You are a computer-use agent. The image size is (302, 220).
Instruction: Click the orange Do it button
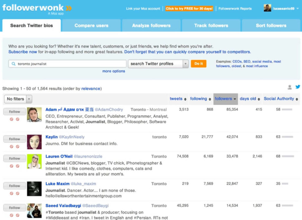[x=198, y=63]
